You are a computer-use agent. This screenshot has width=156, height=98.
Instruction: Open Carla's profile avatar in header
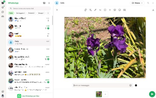[x=57, y=3]
